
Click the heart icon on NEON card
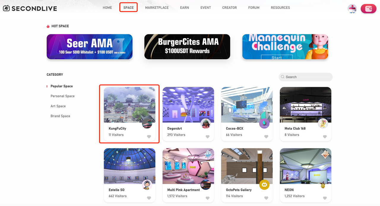(x=325, y=198)
